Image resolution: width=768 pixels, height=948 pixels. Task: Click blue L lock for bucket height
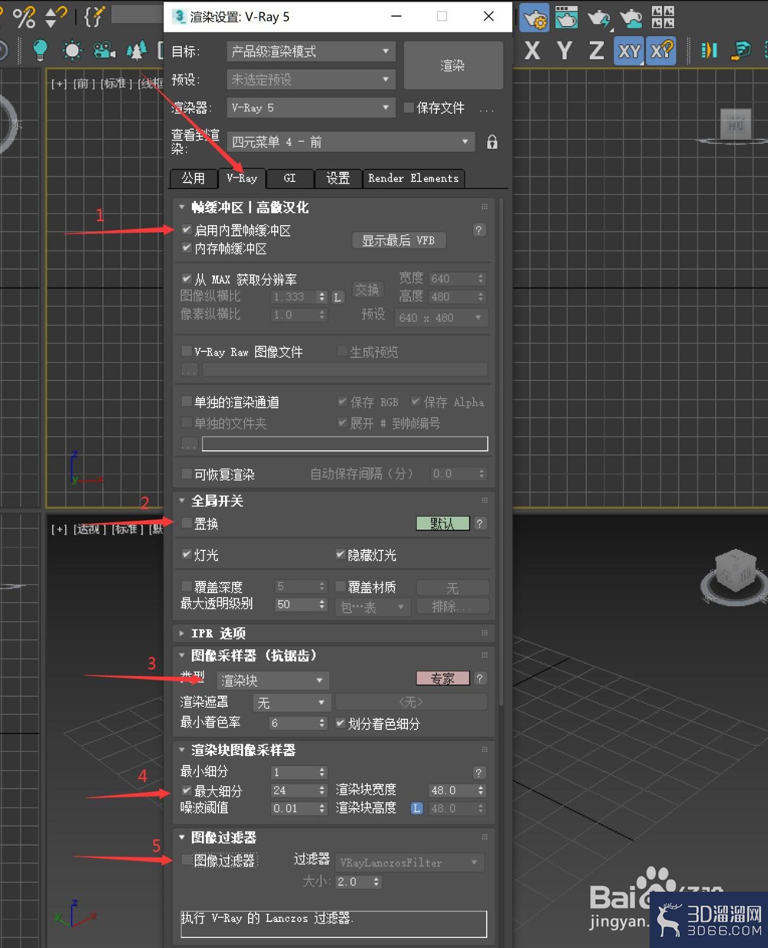pyautogui.click(x=417, y=808)
